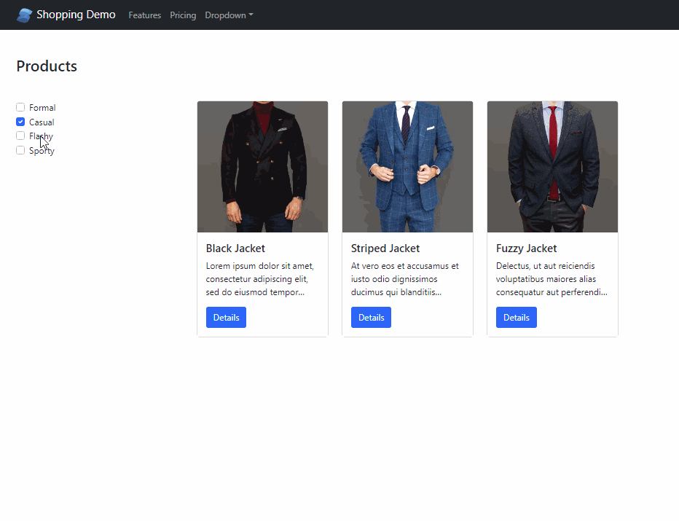Show Details for Fuzzy Jacket
Image resolution: width=679 pixels, height=521 pixels.
coord(517,318)
